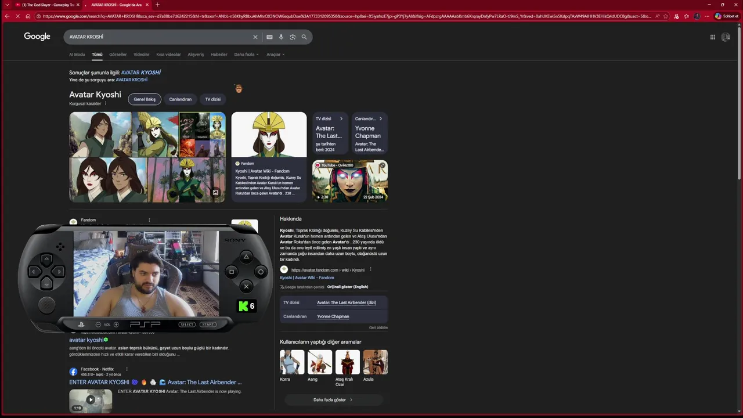Click the Fandom favicon in Hakkında panel
This screenshot has height=418, width=743.
(x=284, y=270)
